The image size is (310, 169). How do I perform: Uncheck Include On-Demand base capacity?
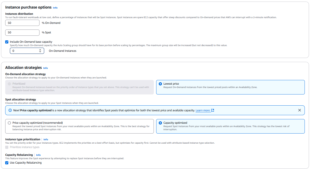pos(7,42)
